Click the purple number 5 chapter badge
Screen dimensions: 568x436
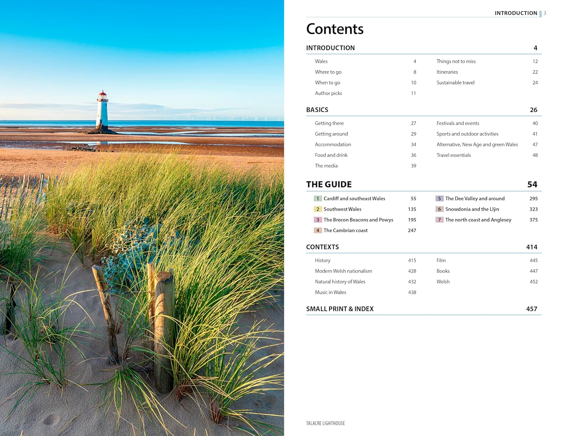click(x=439, y=198)
